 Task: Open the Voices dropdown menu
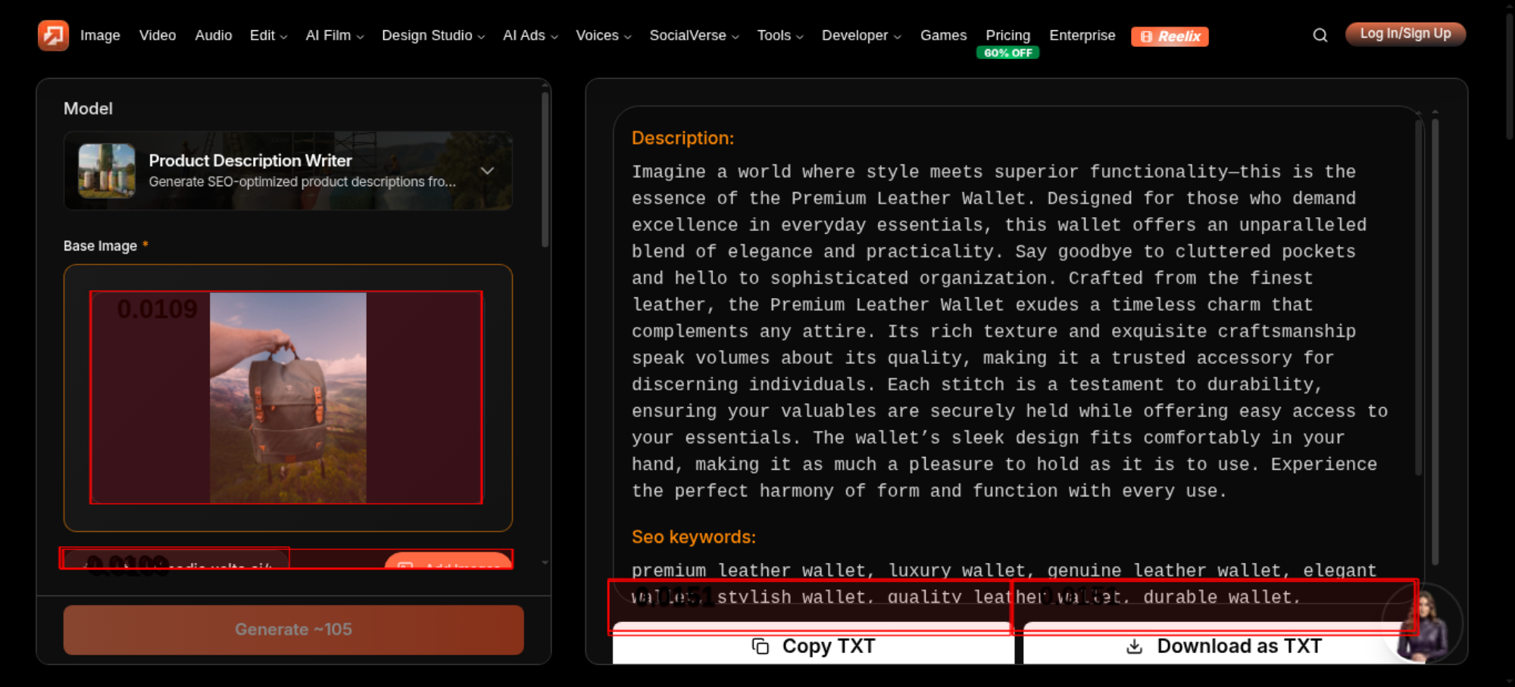coord(603,36)
